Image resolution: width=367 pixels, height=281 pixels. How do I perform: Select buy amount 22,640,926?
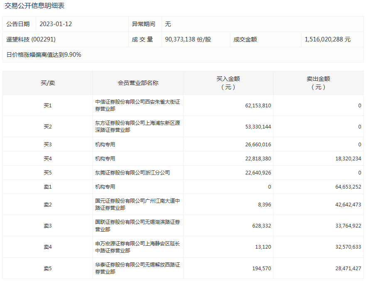(x=258, y=172)
